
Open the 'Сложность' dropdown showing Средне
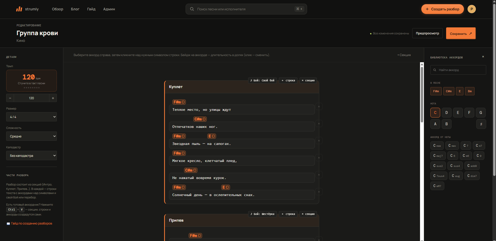click(x=32, y=136)
